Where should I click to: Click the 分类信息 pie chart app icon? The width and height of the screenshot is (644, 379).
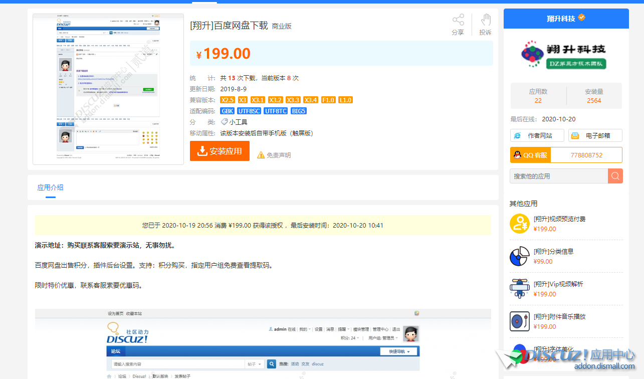pyautogui.click(x=520, y=256)
